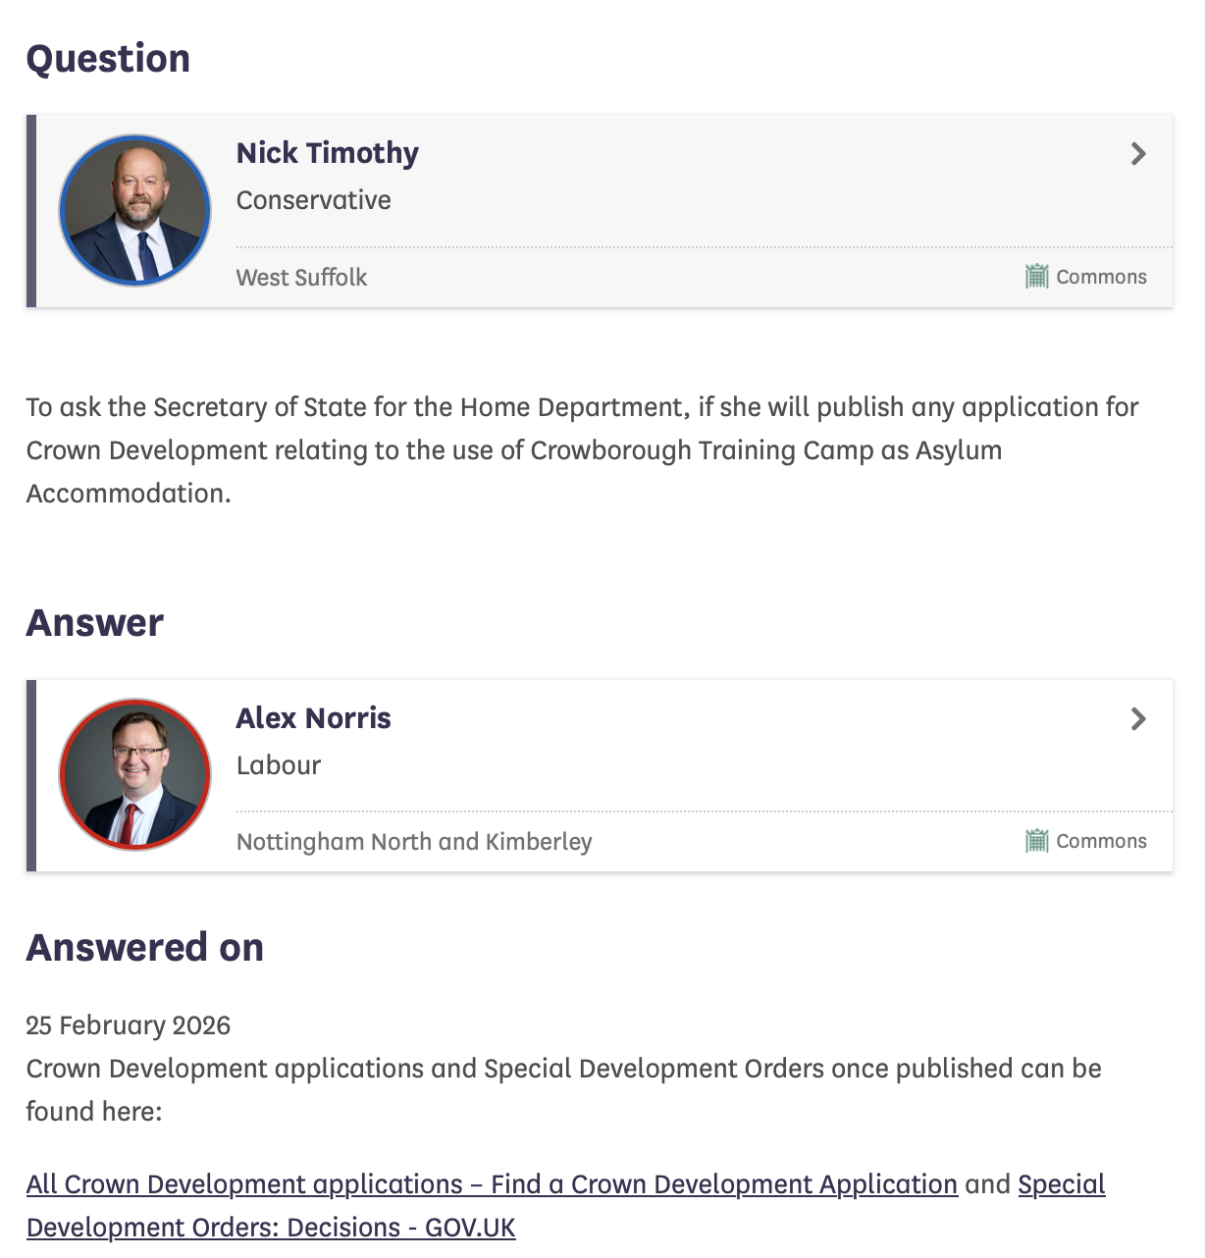The height and width of the screenshot is (1258, 1205).
Task: Click the Nottingham North and Kimberley constituency text
Action: (414, 842)
